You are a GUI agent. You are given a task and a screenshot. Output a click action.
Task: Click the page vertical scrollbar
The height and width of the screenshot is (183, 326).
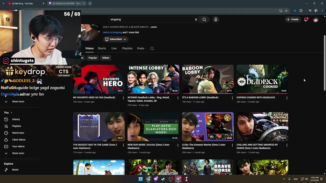pos(324,63)
